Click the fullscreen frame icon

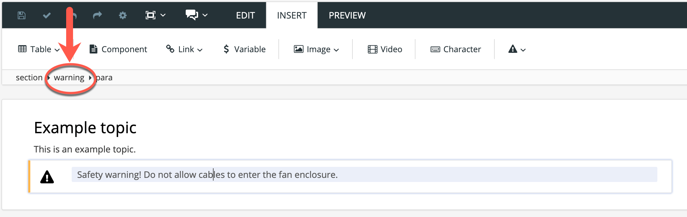(151, 15)
